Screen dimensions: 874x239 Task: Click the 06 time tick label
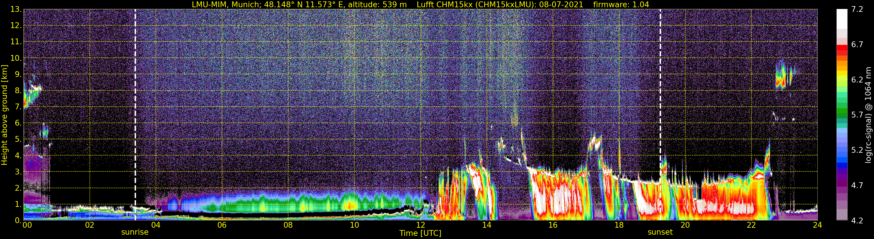click(222, 225)
